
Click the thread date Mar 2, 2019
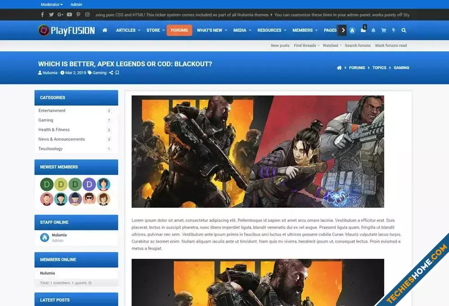(x=75, y=73)
